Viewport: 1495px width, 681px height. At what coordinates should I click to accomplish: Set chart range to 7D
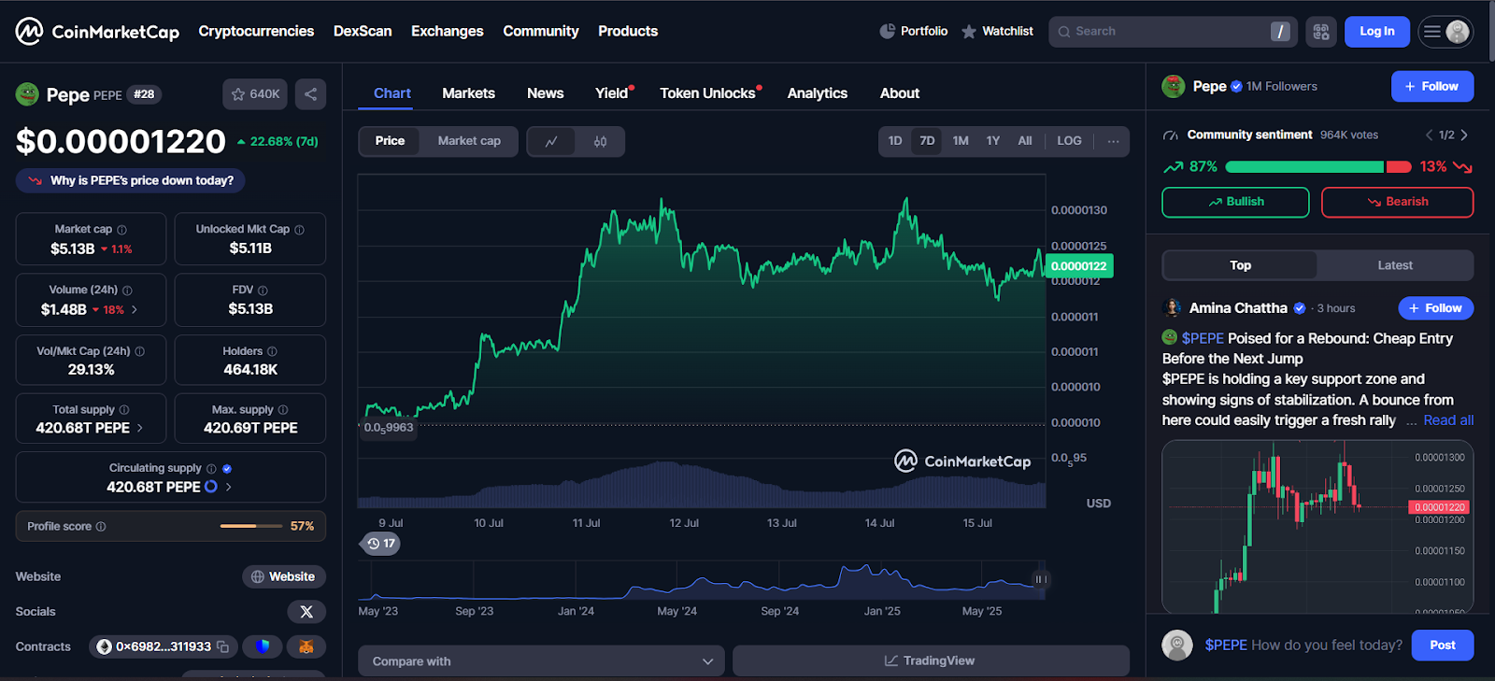click(927, 141)
